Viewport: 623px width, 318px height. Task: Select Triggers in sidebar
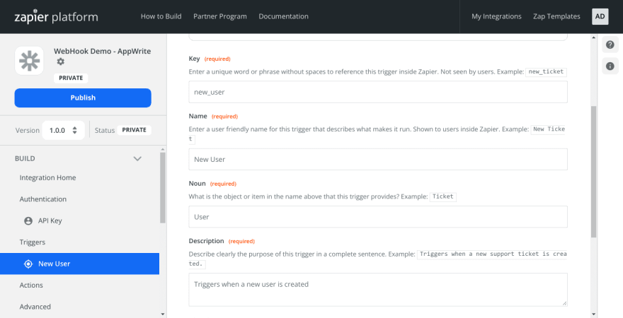32,242
